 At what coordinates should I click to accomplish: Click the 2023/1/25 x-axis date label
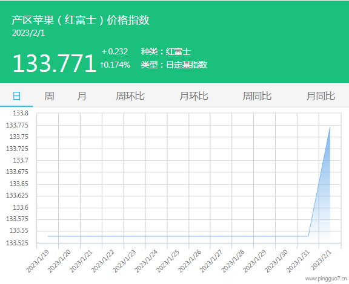168,261
